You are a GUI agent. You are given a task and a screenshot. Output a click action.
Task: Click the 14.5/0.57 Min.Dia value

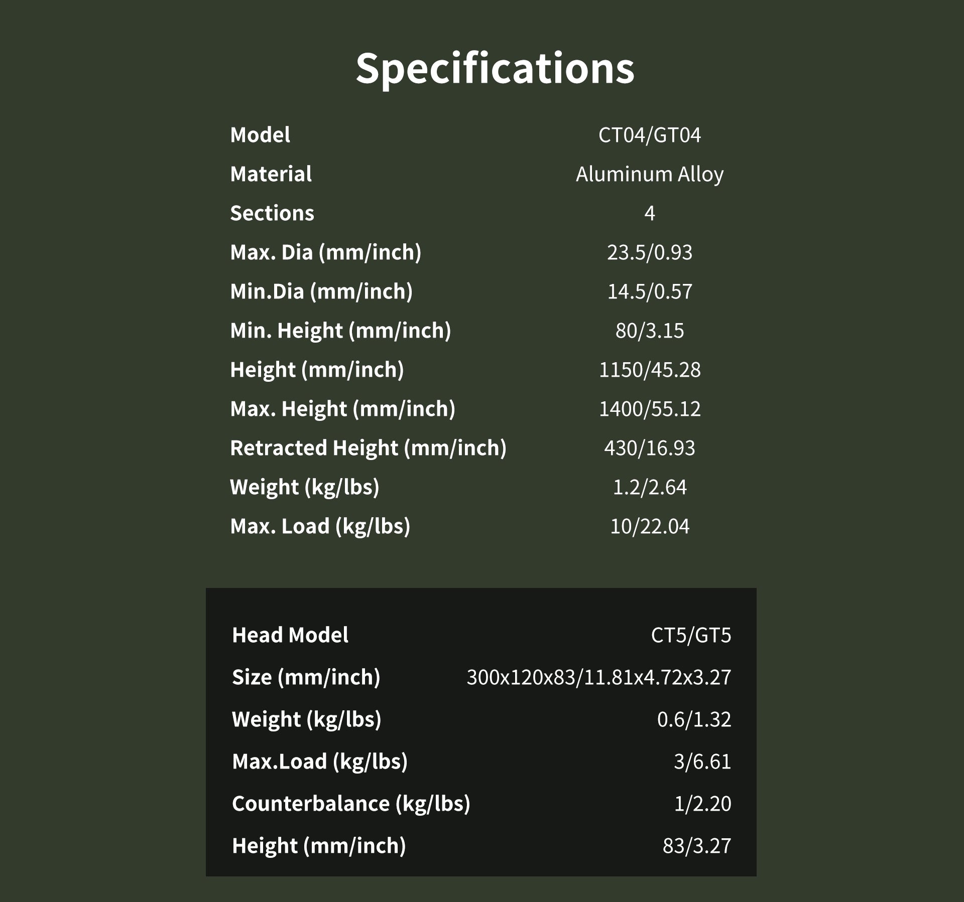649,291
